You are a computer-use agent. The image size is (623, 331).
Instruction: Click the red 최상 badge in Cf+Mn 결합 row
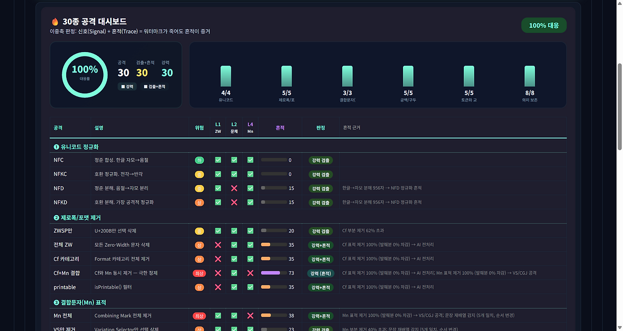point(199,273)
